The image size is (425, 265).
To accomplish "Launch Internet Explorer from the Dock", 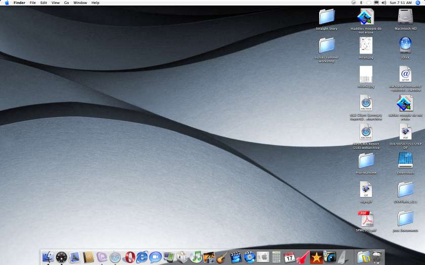I will [x=142, y=257].
